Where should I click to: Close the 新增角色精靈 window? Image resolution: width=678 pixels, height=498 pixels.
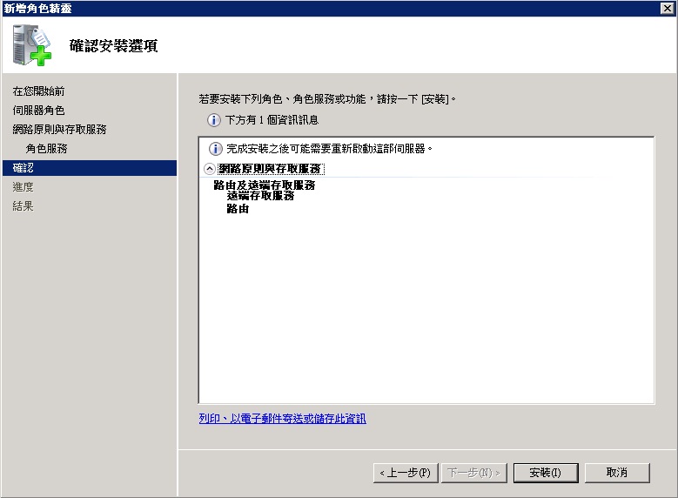[x=668, y=8]
